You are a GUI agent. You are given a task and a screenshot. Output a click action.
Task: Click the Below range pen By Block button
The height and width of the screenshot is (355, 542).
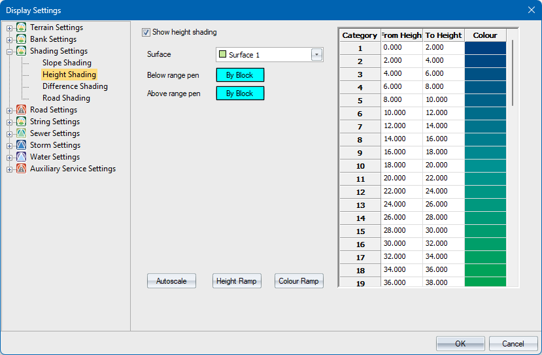[x=240, y=75]
